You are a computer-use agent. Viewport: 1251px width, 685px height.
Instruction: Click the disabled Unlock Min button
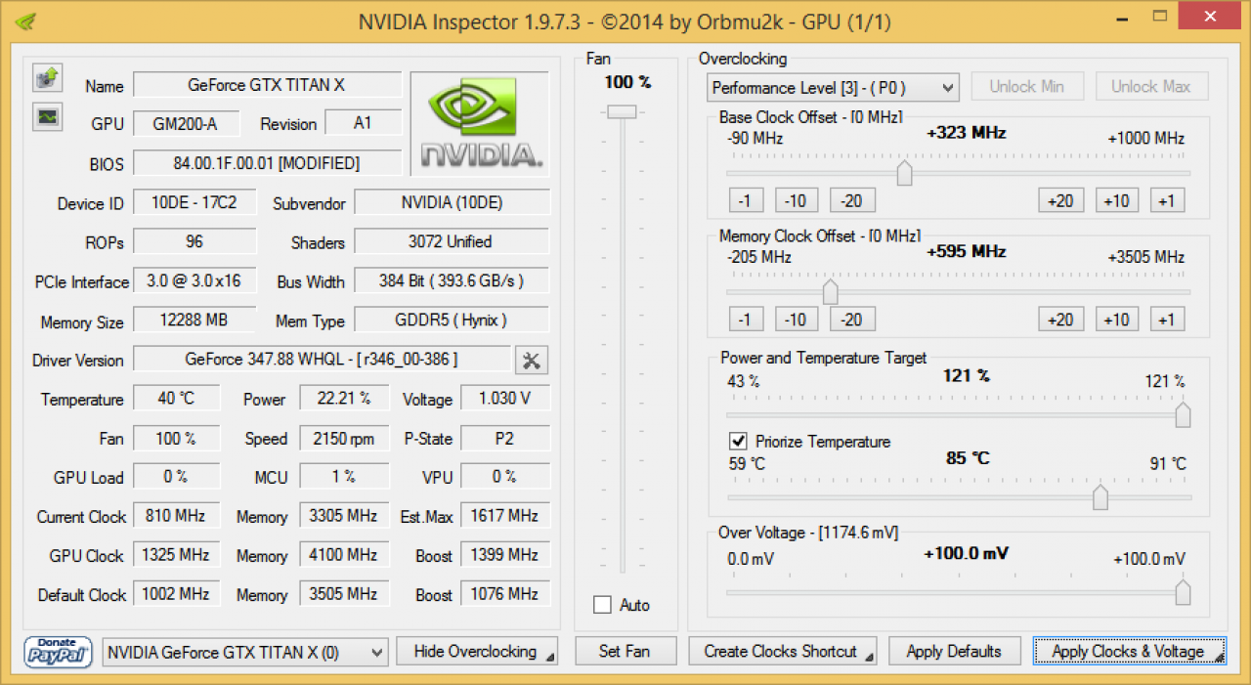pos(1026,87)
